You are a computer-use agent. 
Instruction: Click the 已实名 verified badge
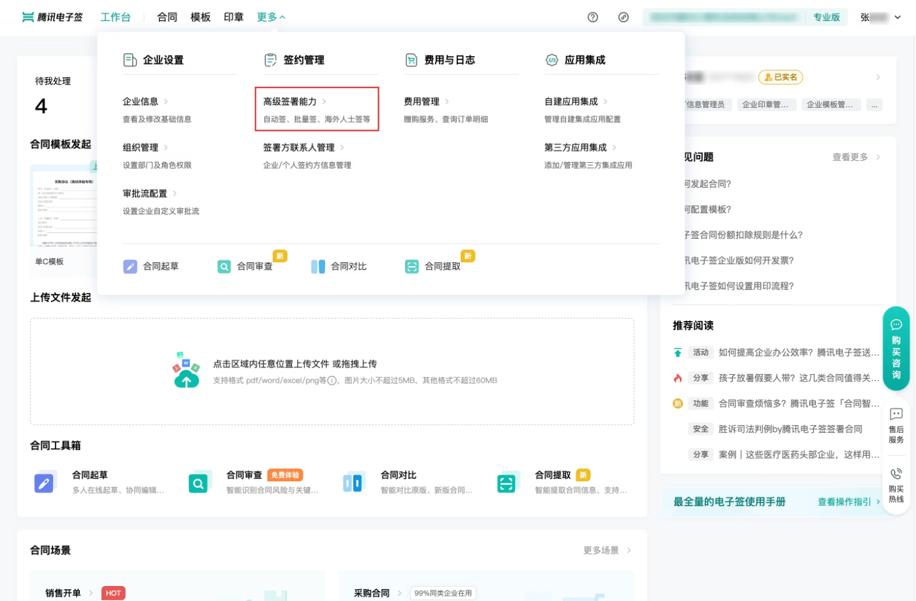coord(781,77)
